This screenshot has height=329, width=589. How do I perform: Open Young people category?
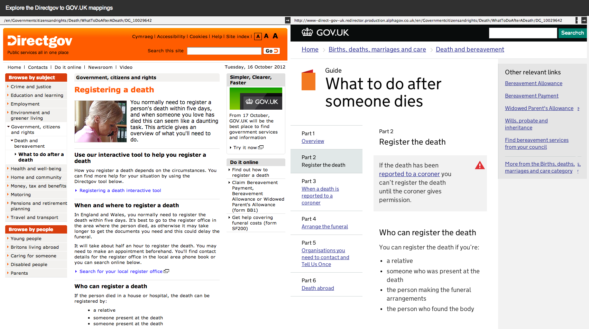[x=26, y=239]
